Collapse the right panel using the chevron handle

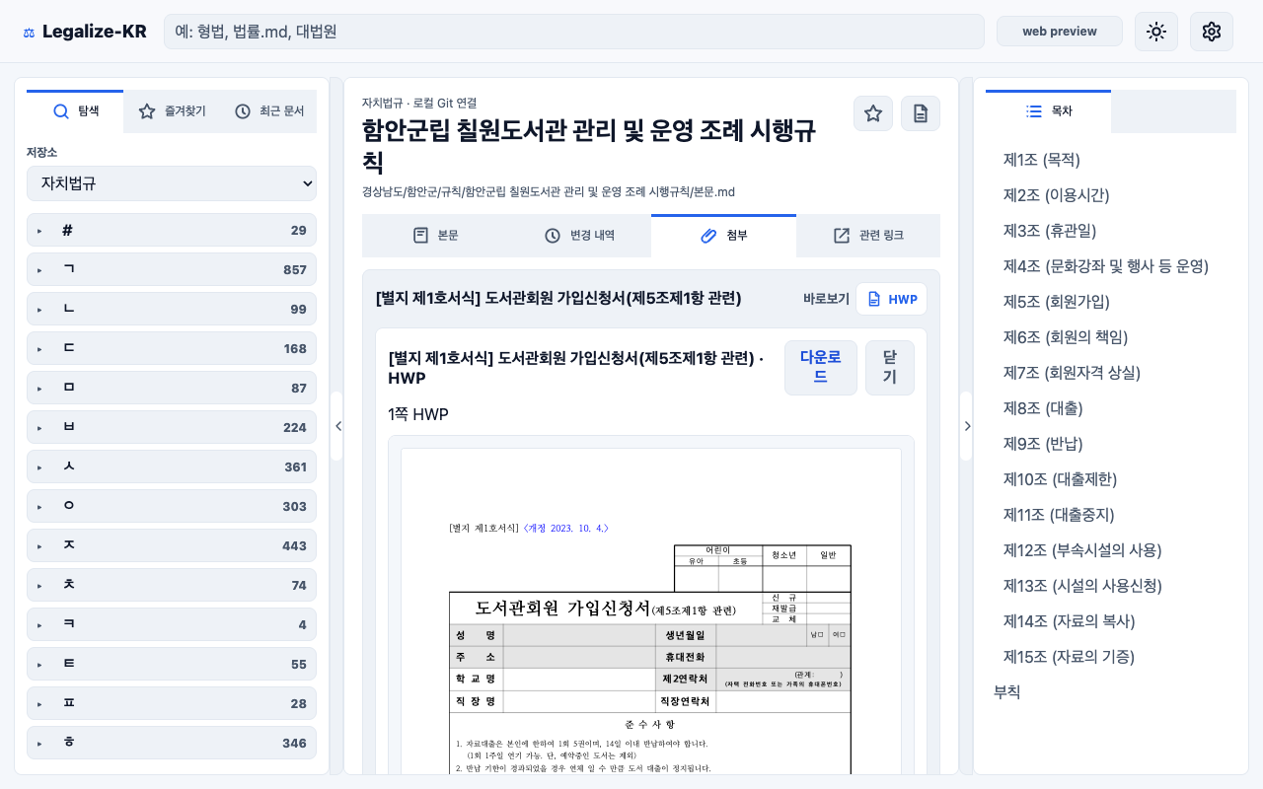pyautogui.click(x=967, y=426)
